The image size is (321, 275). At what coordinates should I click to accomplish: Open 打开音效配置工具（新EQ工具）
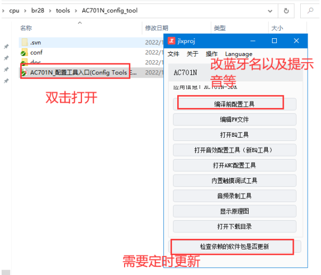(235, 150)
